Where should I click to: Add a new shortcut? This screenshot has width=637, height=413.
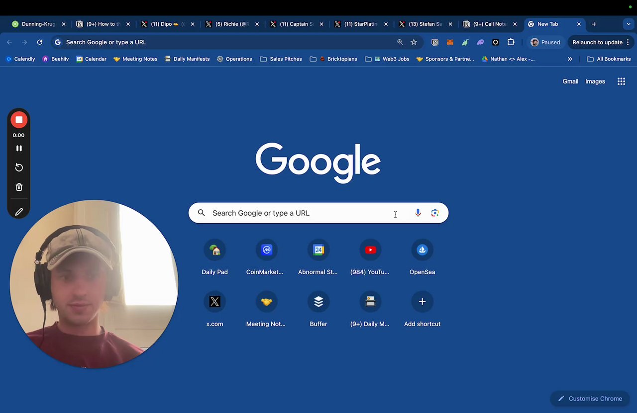click(422, 310)
